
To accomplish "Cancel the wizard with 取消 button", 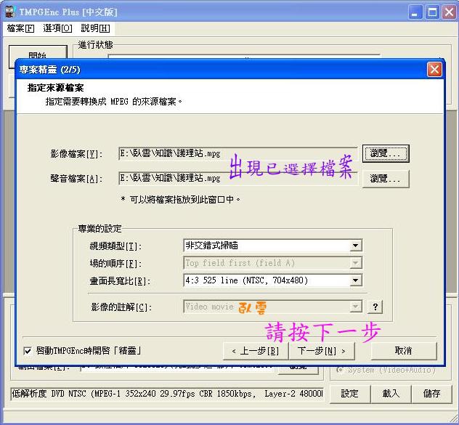I will pos(404,351).
